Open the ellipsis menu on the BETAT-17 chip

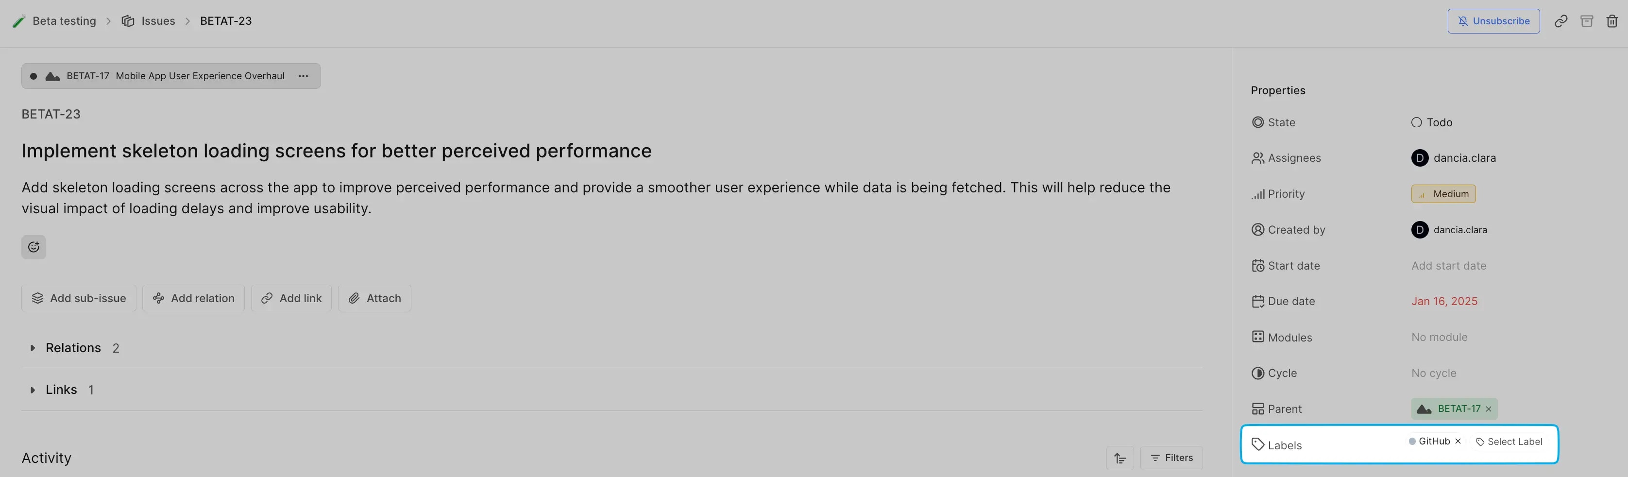coord(303,76)
